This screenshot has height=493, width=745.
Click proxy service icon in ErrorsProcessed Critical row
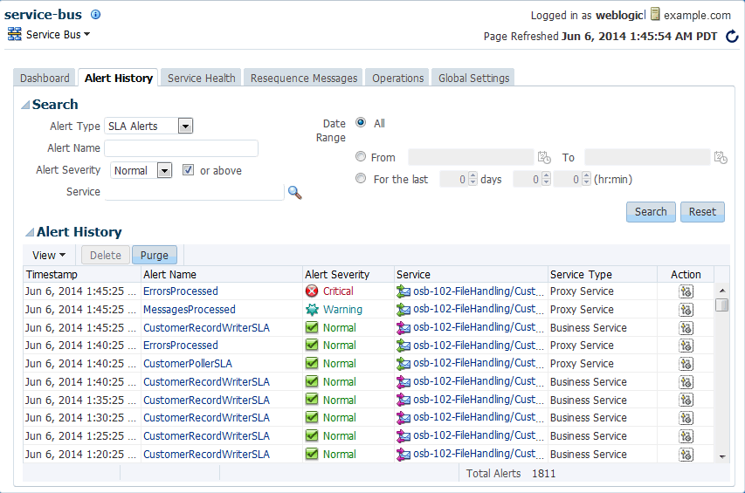coord(403,291)
